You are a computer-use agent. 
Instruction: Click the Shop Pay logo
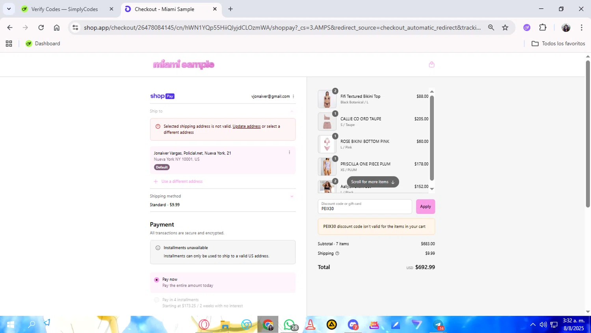pos(162,96)
